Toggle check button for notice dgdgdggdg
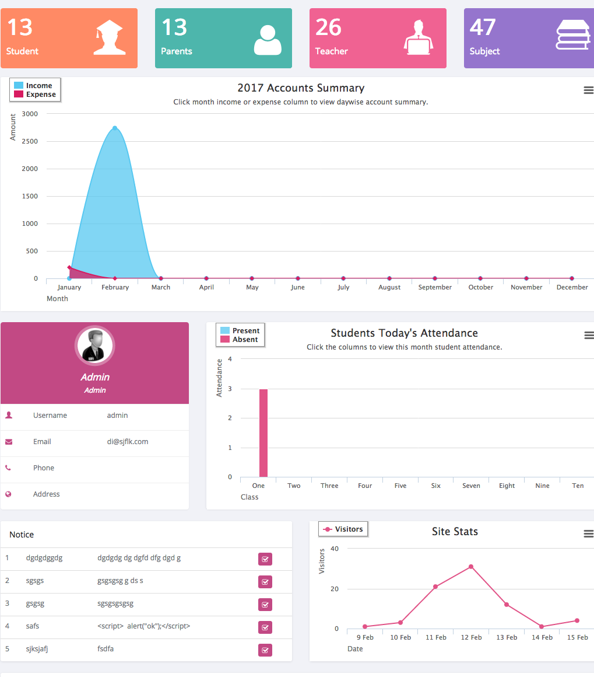The width and height of the screenshot is (594, 677). (265, 559)
